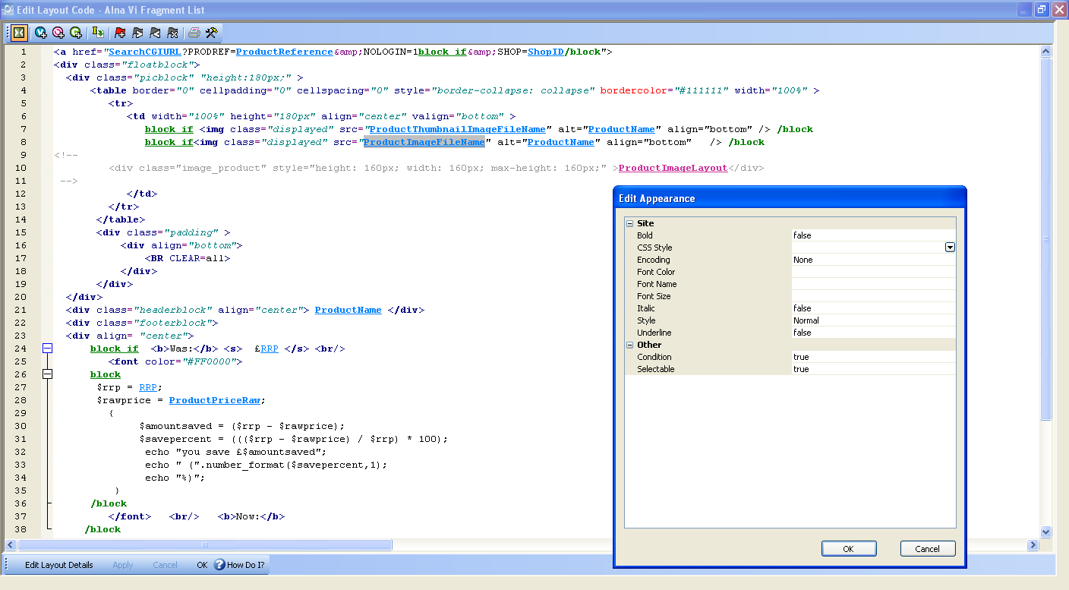Screen dimensions: 1069x590
Task: Collapse the code fold on line 26
Action: point(48,374)
